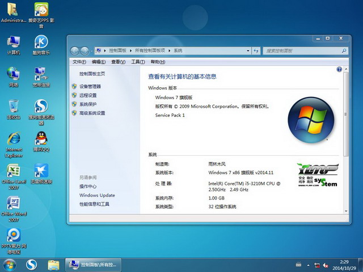
Task: Open the 帮助(H) menu
Action: [158, 62]
